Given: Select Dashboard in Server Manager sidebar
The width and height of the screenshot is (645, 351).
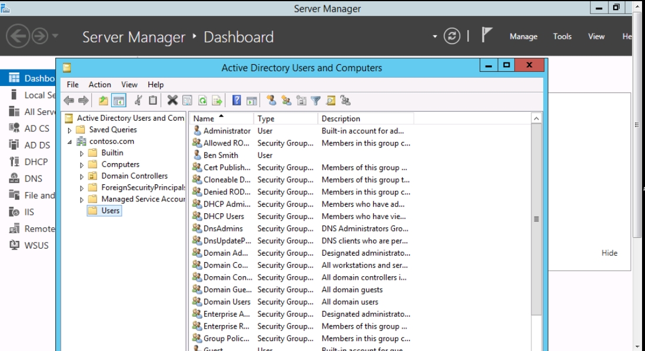Looking at the screenshot, I should pyautogui.click(x=28, y=78).
